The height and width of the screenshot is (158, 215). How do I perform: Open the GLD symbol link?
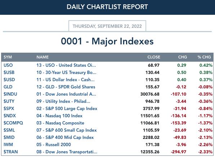[x=8, y=87]
